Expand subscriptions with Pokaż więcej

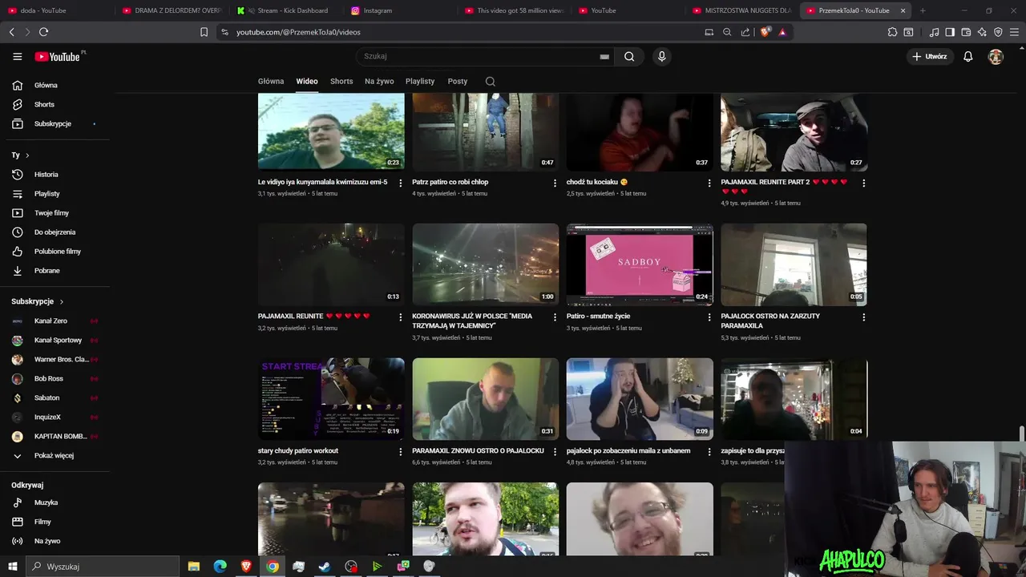55,455
